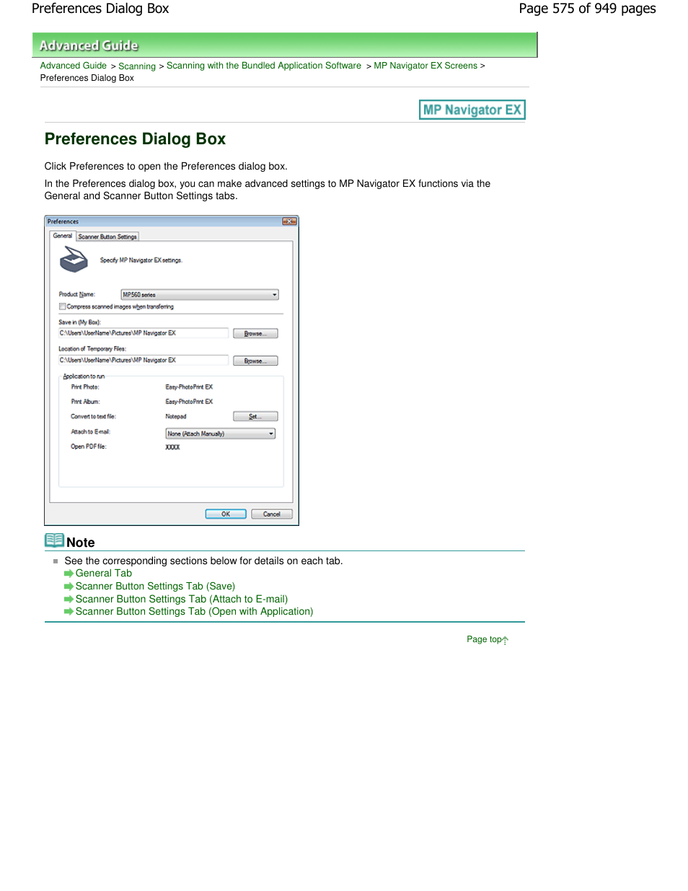Click the Easy-PhotoPrint EX value for Print Photo
Image resolution: width=688 pixels, height=891 pixels.
(x=189, y=387)
